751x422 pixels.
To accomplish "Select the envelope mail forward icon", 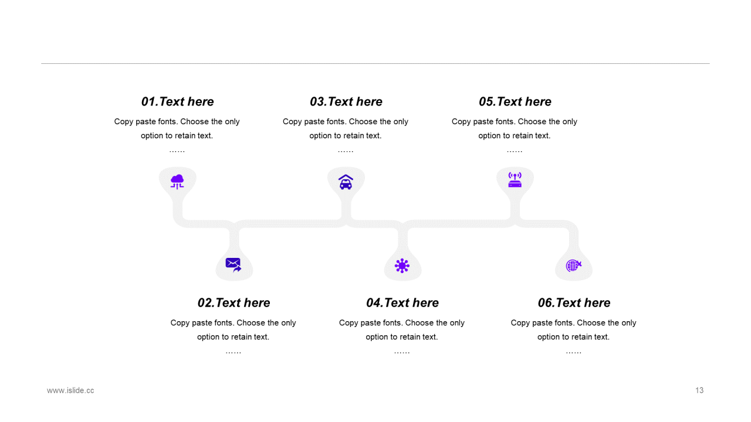I will click(x=234, y=265).
